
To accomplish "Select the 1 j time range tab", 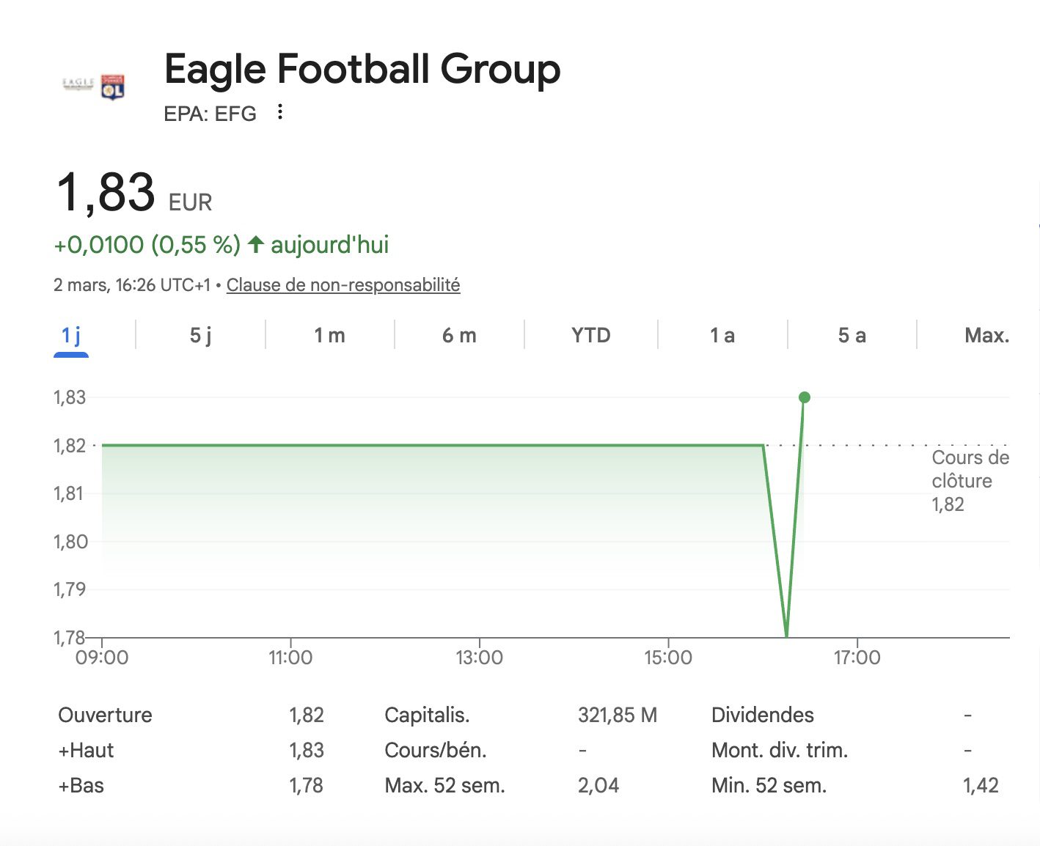I will tap(71, 336).
